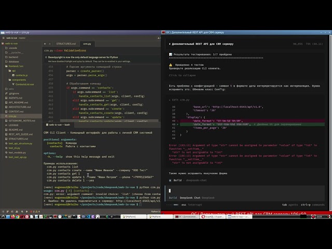
Task: Launch Chrome from the taskbar
Action: click(x=17, y=217)
